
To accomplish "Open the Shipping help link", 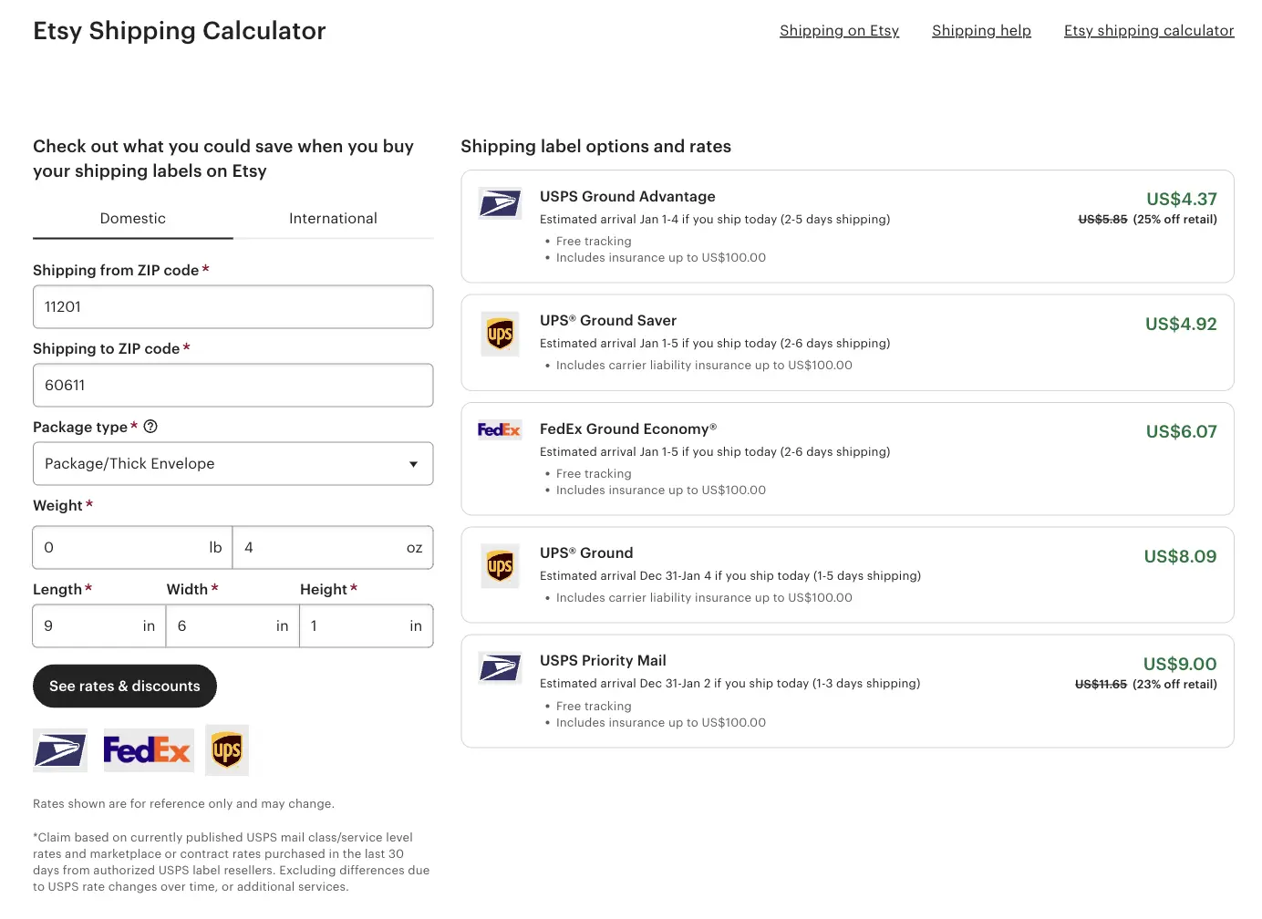I will pyautogui.click(x=981, y=31).
